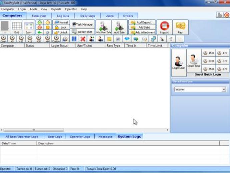230x173 pixels.
Task: Click the Custom time clock icon
Action: (56, 39)
